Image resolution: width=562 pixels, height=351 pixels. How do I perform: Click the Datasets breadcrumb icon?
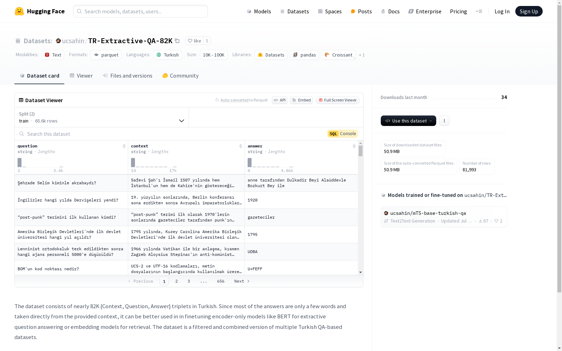(x=18, y=41)
